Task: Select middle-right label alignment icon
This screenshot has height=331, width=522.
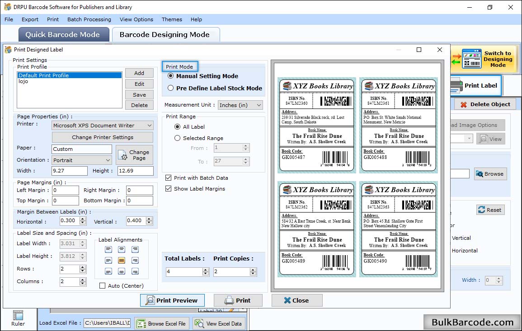Action: click(135, 260)
